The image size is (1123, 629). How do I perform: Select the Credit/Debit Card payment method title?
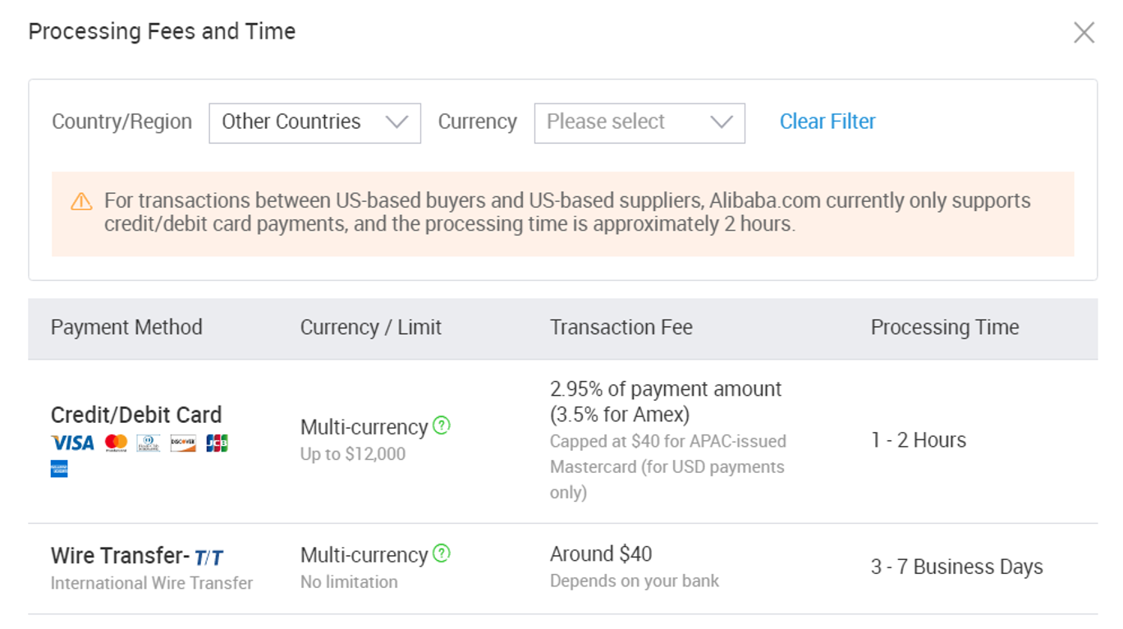pyautogui.click(x=136, y=415)
